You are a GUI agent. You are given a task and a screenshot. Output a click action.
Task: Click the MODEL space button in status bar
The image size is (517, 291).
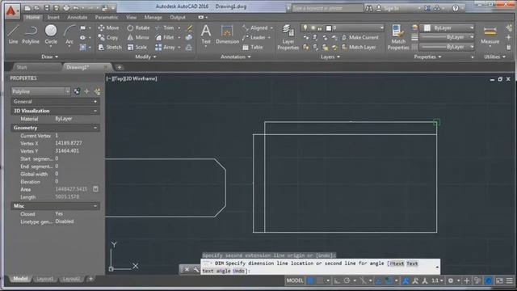(x=295, y=280)
